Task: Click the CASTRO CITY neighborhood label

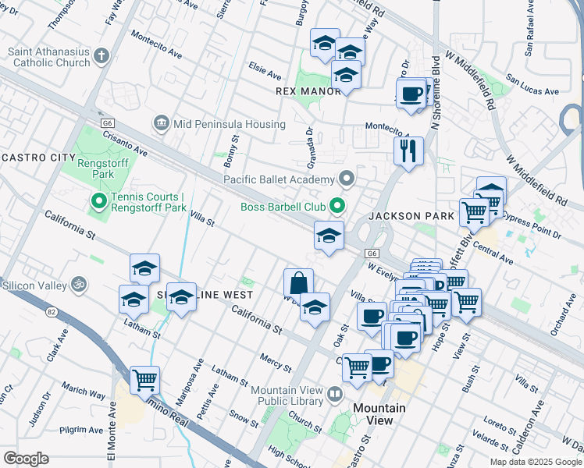Action: pos(39,158)
